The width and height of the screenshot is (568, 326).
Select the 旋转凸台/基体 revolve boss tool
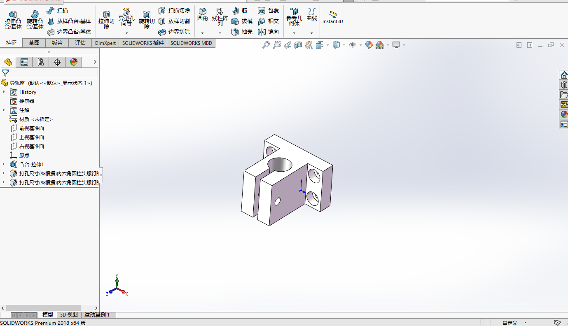(35, 20)
